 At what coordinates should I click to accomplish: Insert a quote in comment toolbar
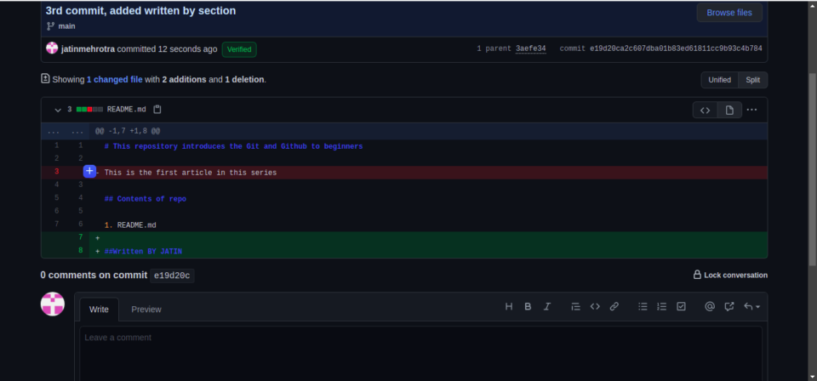tap(576, 307)
